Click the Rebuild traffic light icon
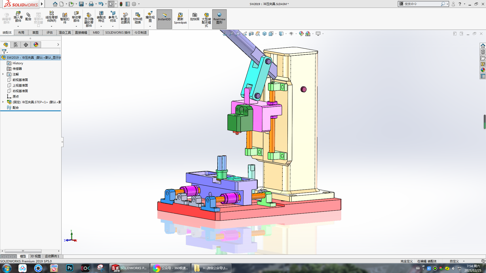This screenshot has width=486, height=273. (x=121, y=4)
